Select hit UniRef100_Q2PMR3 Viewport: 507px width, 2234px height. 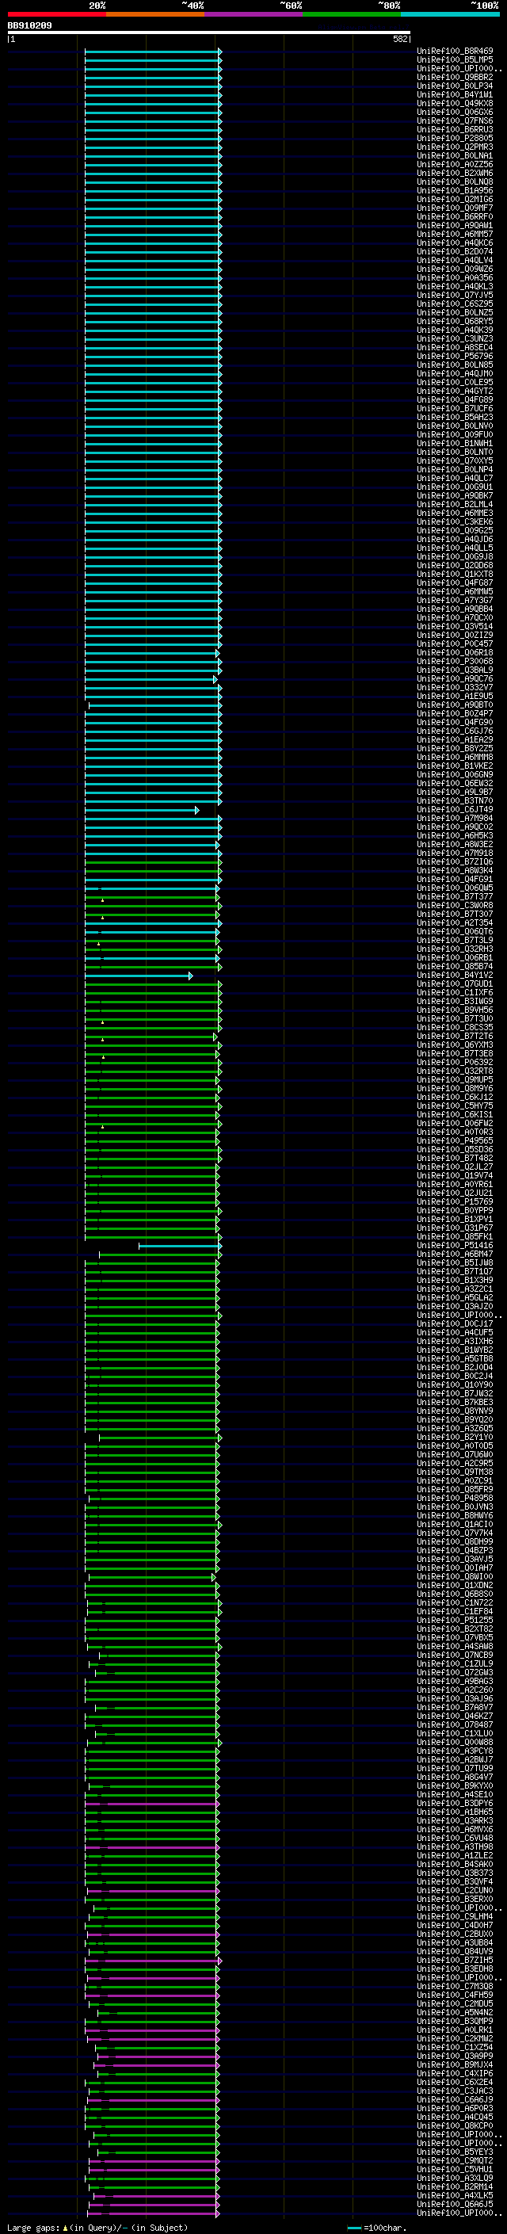pos(455,147)
